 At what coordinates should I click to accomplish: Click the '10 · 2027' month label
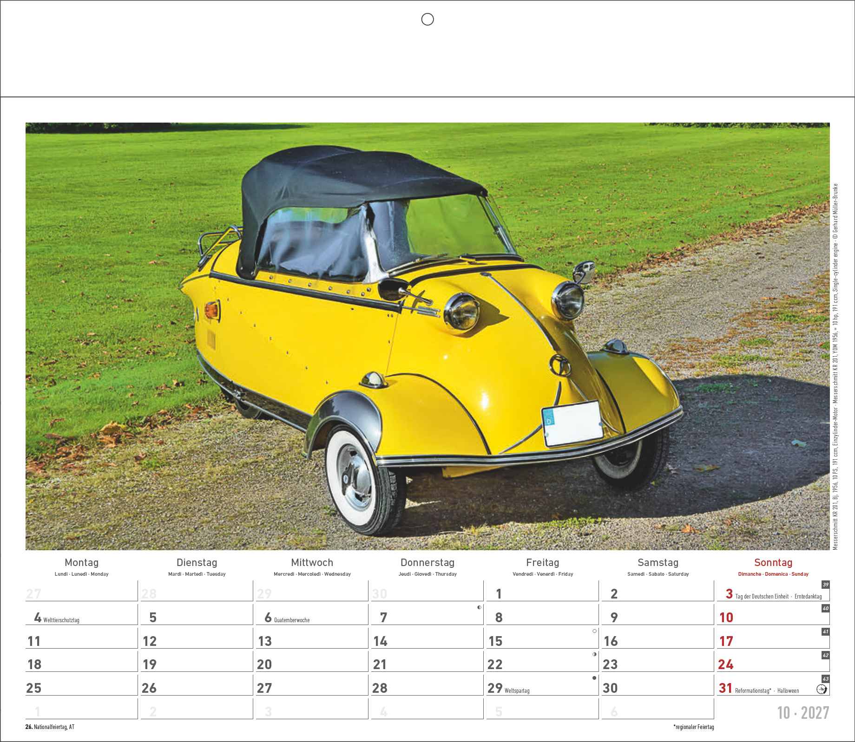803,713
